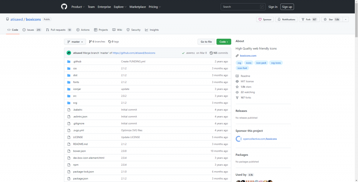Open opencollective.com/boxicons link

(260, 139)
